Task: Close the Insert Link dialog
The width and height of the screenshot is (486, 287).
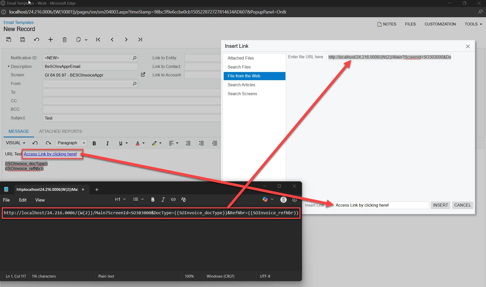Action: (468, 46)
